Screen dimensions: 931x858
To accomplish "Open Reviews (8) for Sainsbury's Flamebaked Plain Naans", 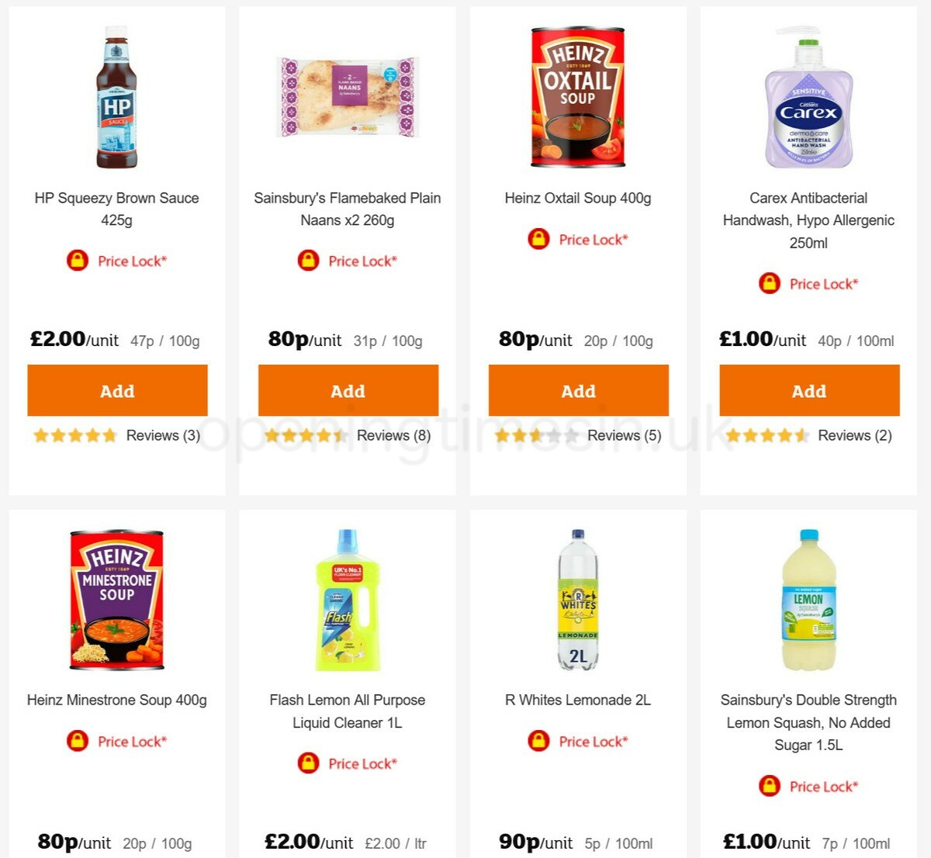I will [393, 435].
